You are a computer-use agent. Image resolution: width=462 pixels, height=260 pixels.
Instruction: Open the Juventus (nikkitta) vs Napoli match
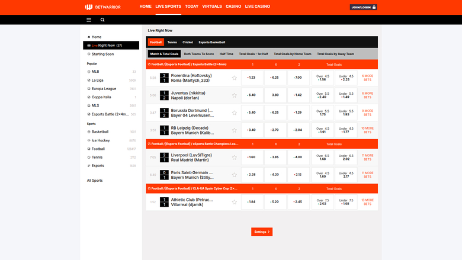click(188, 95)
